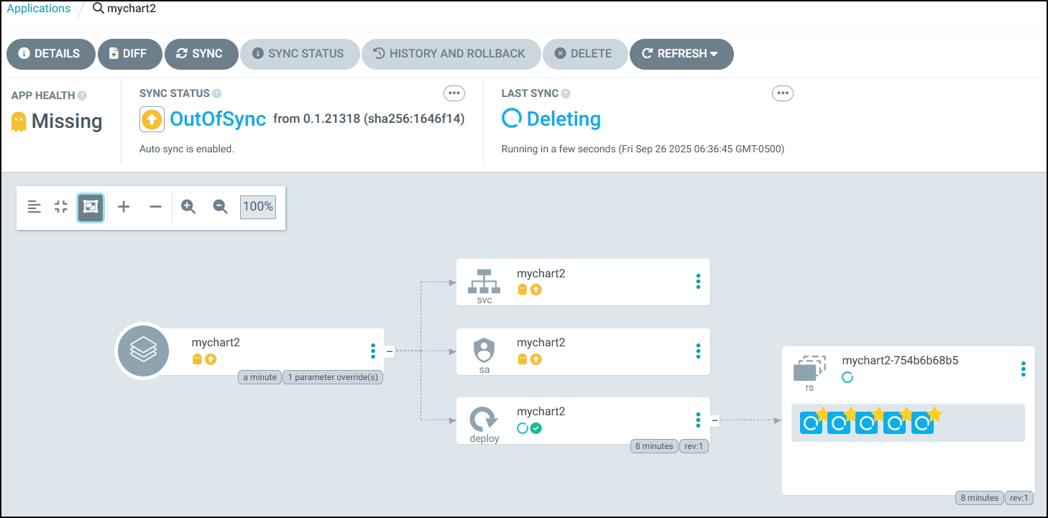
Task: Click the zoom in magnifier icon
Action: point(188,207)
